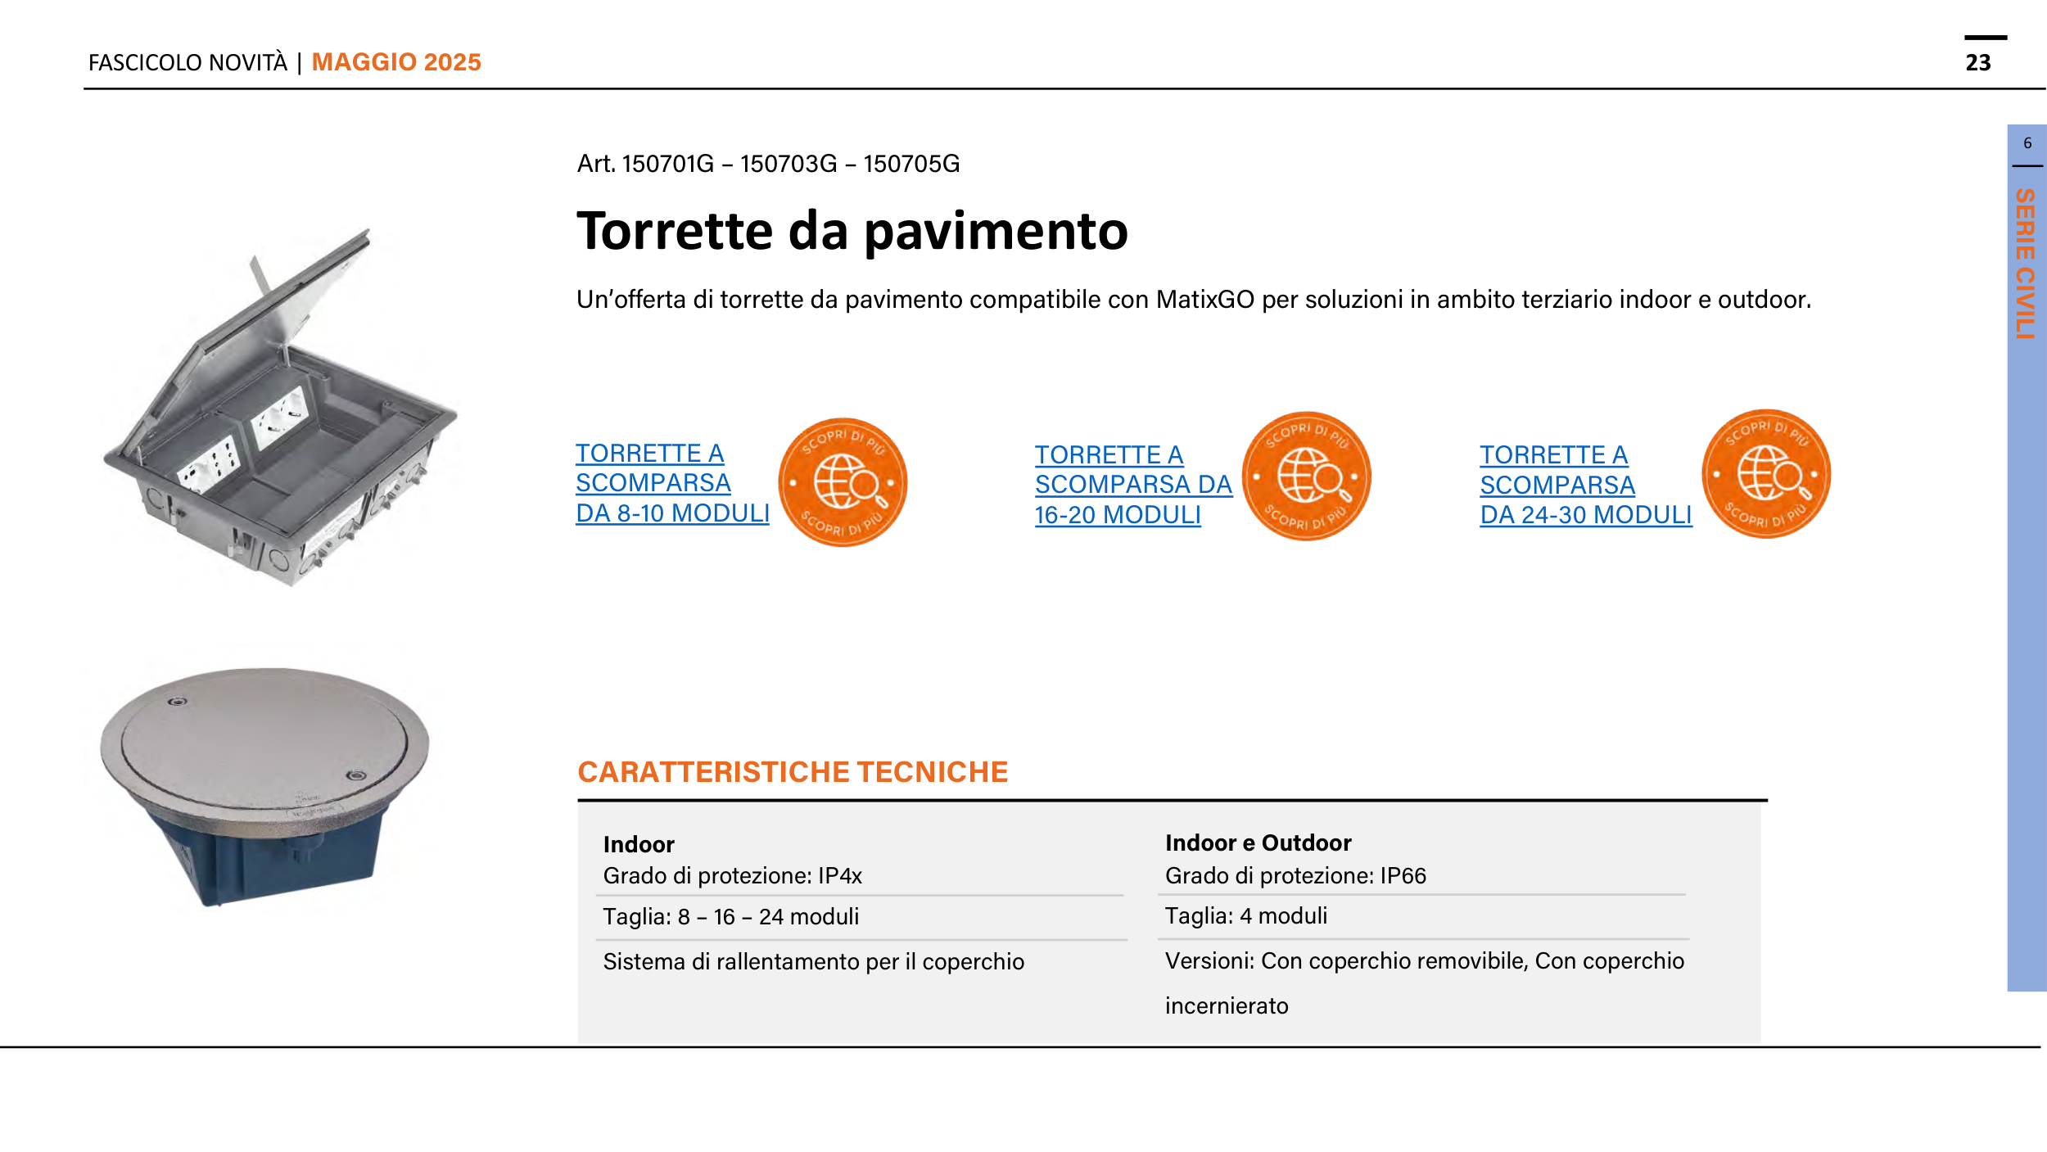Viewport: 2047px width, 1152px height.
Task: Click the round floor box product image
Action: click(264, 784)
